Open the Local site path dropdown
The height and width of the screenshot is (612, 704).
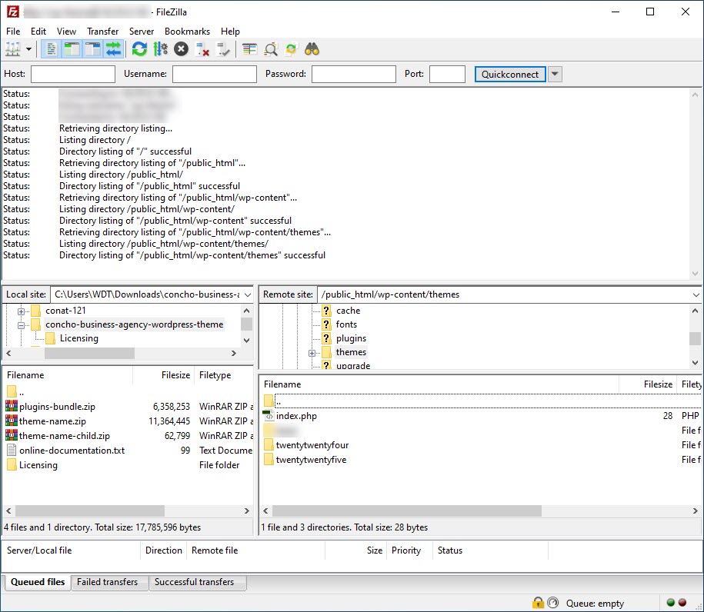pos(248,294)
